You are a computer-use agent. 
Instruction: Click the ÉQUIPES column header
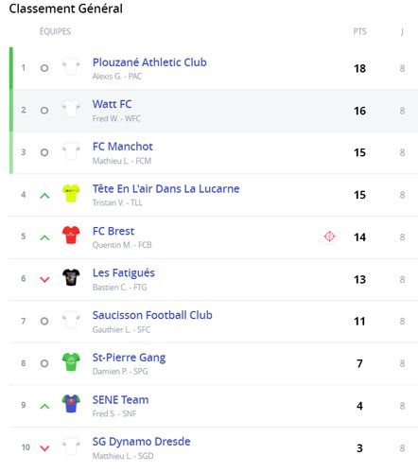click(x=55, y=31)
